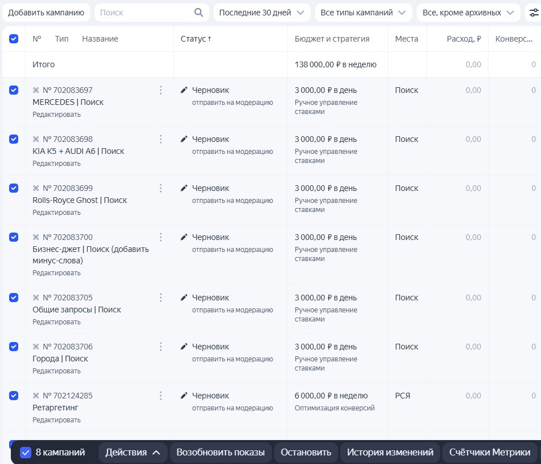
Task: Open Счётчики Метрики
Action: [490, 452]
